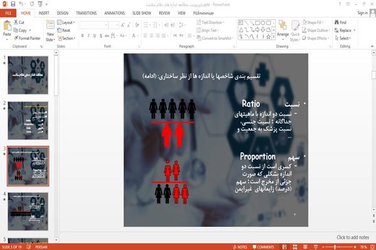
Task: Start Slide Show from status bar
Action: [x=316, y=247]
